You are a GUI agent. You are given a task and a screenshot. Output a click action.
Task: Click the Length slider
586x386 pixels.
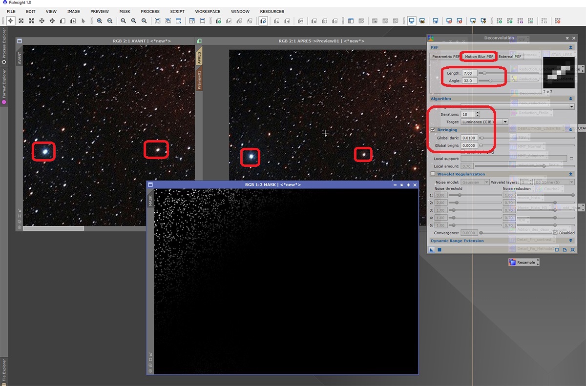(x=509, y=73)
